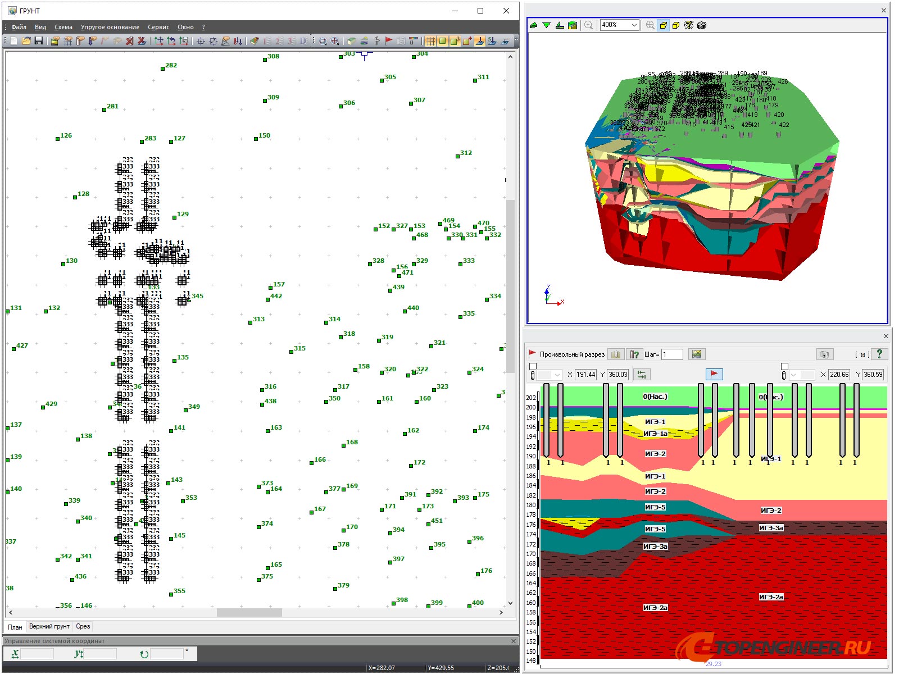Switch to the Верхний грунт tab
This screenshot has height=674, width=899.
click(49, 626)
